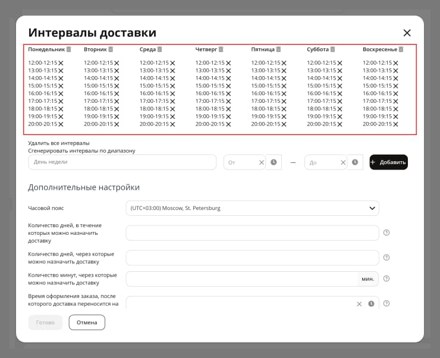
Task: Delete Понедельник 20:00-20:15 interval
Action: (x=61, y=124)
